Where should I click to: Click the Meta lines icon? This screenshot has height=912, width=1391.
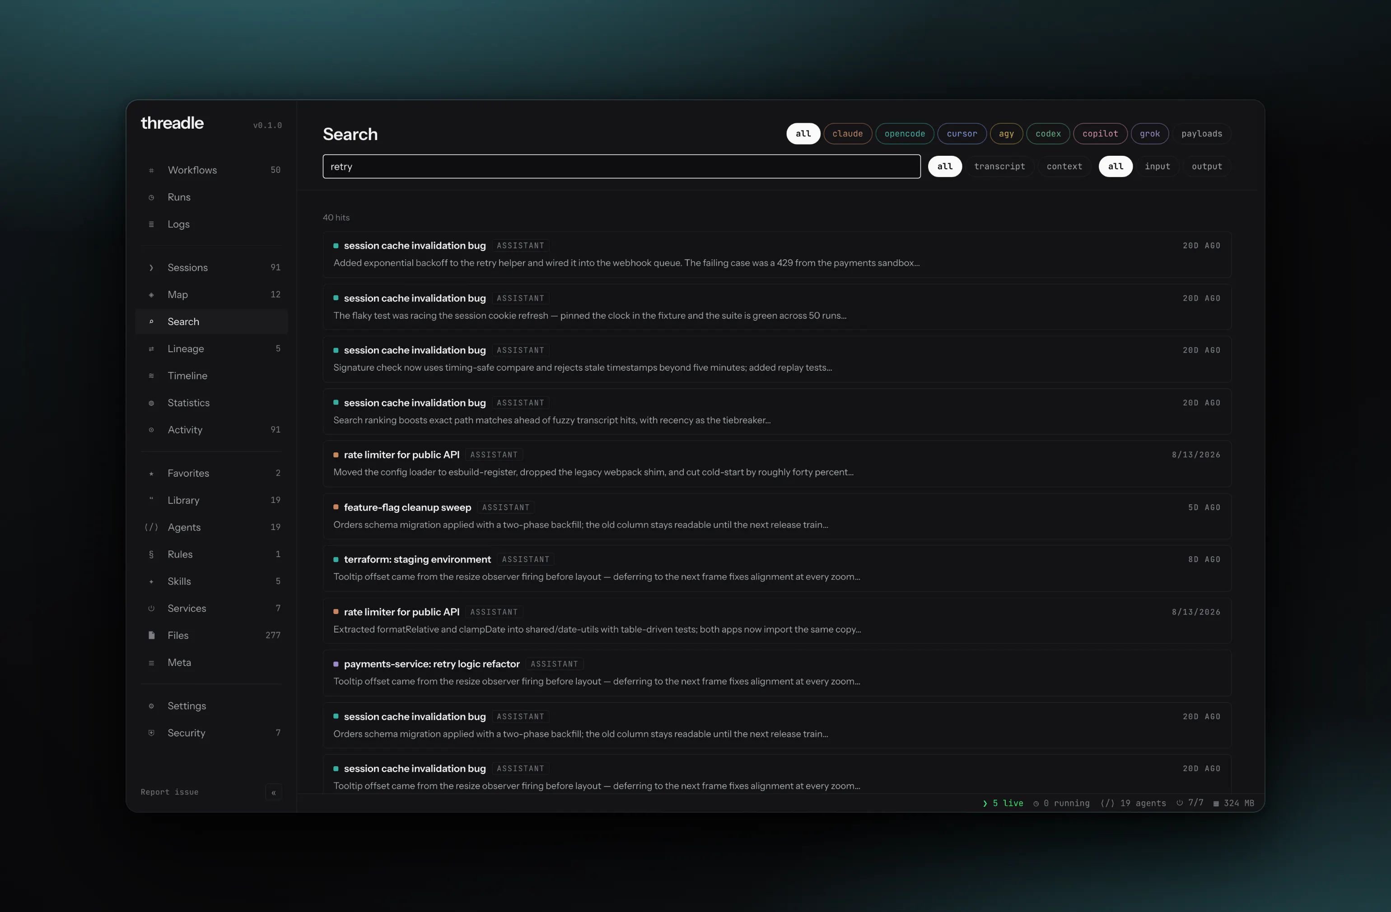tap(151, 663)
